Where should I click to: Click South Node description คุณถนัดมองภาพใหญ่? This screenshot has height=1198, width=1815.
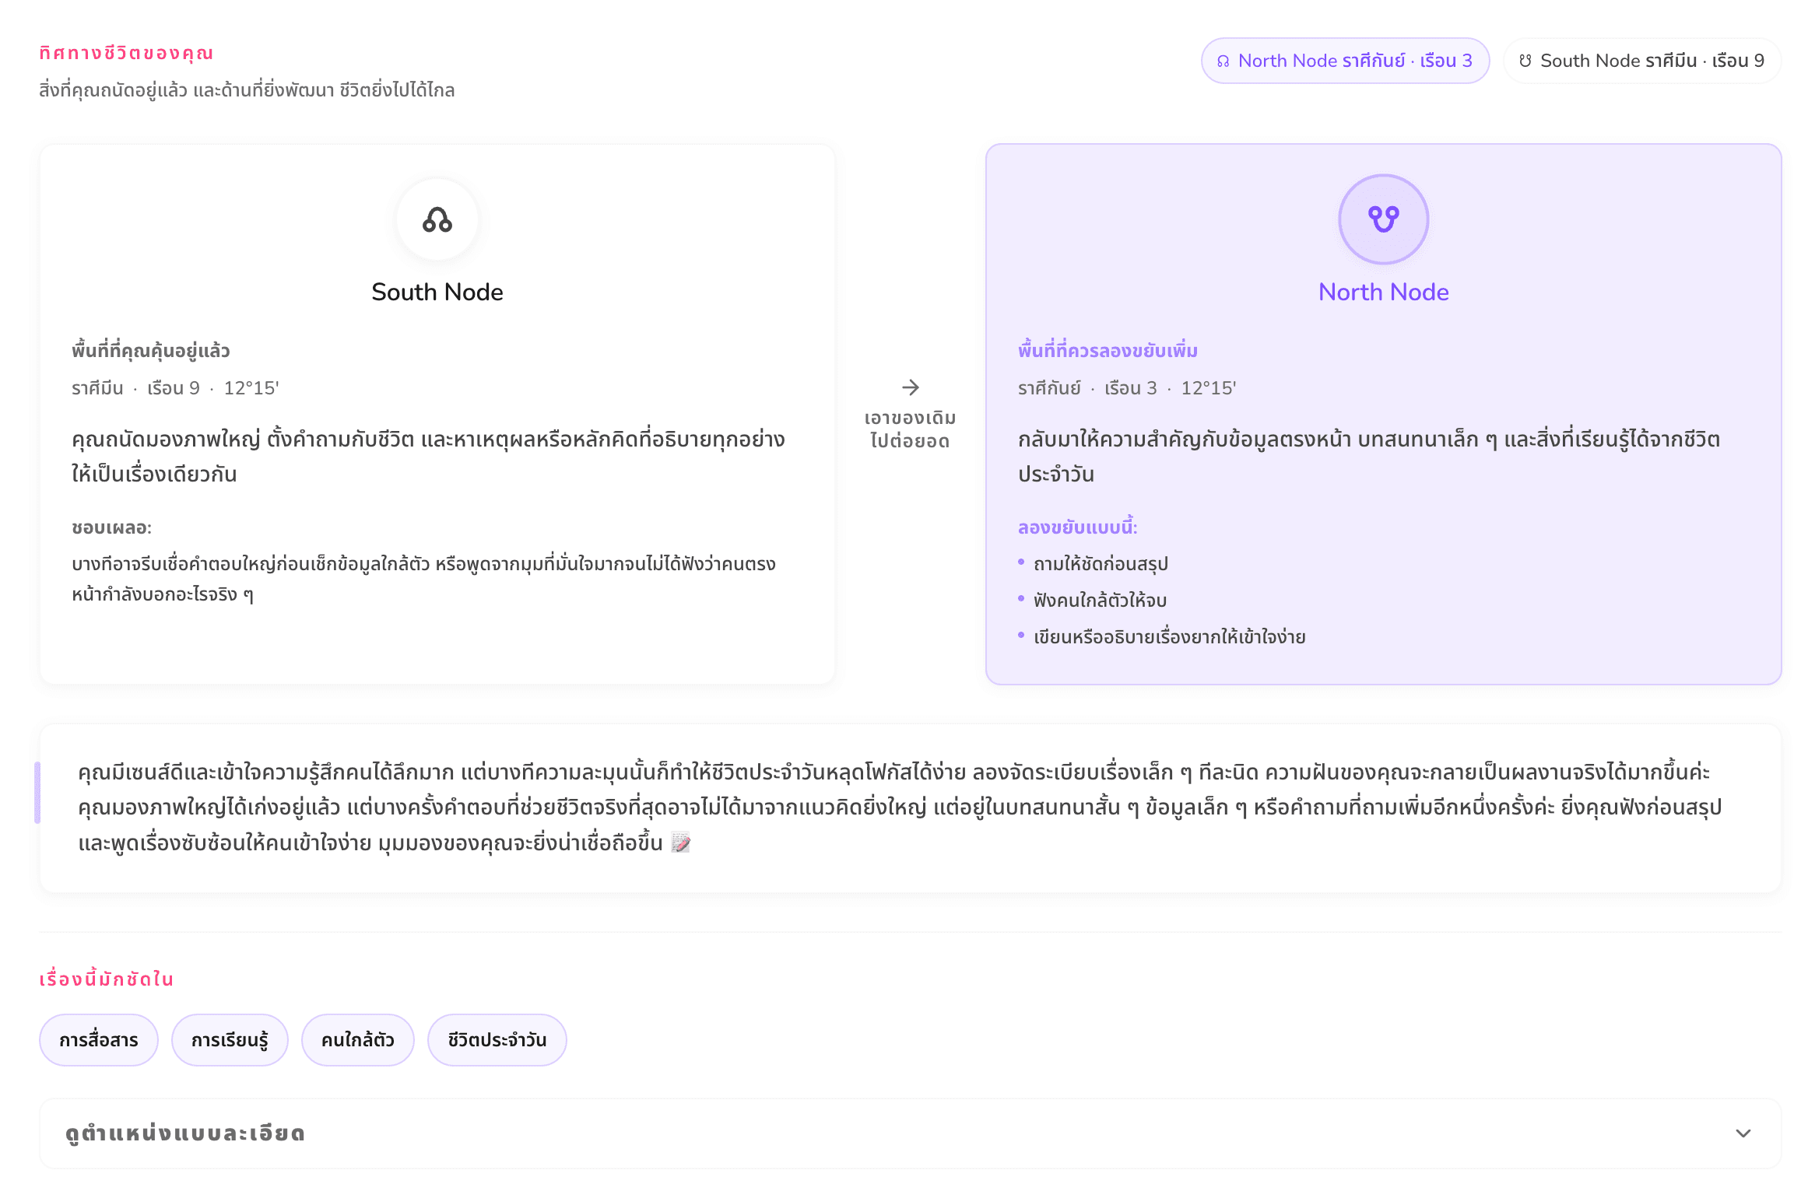[x=428, y=457]
